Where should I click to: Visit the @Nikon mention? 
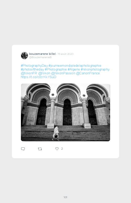pyautogui.click(x=44, y=73)
